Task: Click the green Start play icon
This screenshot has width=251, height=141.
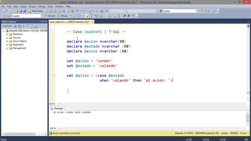Action: point(107,11)
